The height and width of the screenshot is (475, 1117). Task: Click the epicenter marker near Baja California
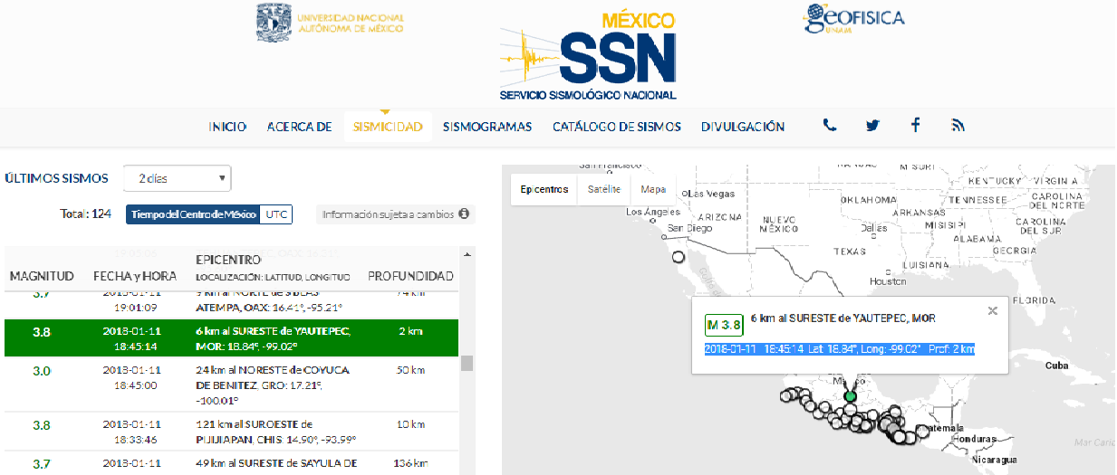coord(679,257)
